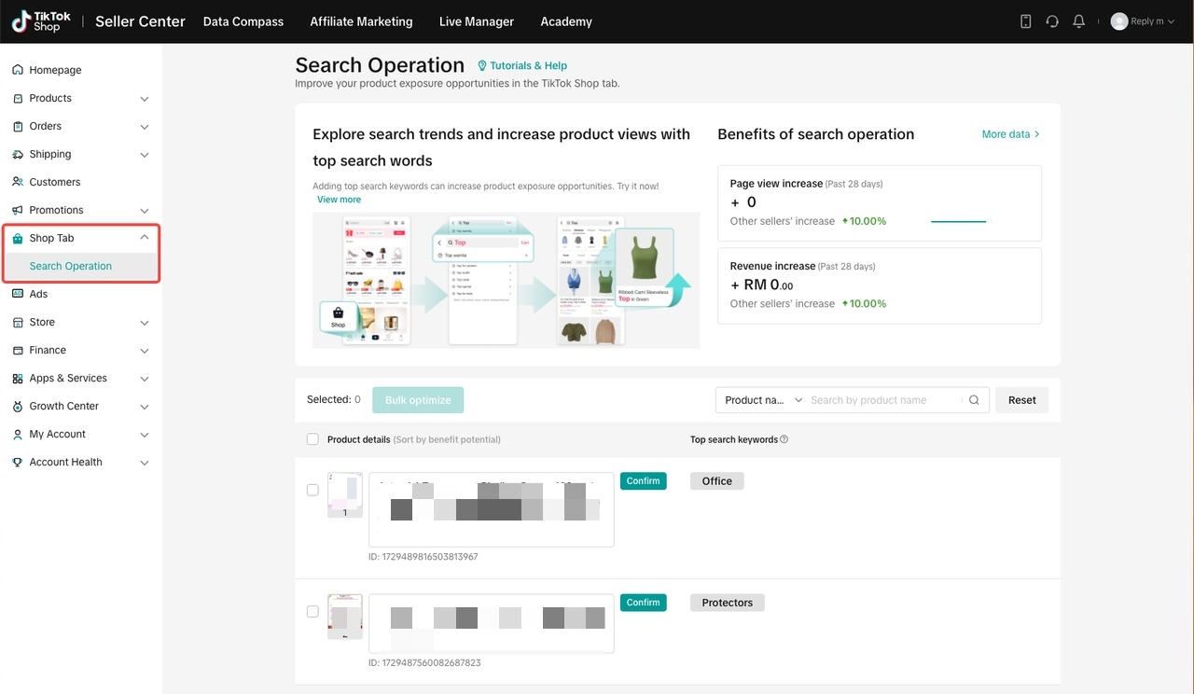Open notifications bell icon

1079,21
